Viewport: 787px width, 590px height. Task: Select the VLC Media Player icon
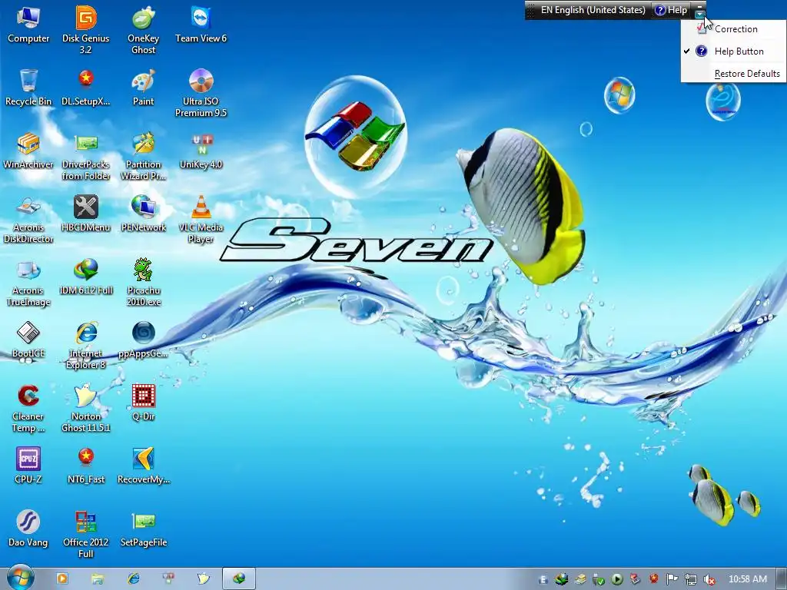(201, 220)
